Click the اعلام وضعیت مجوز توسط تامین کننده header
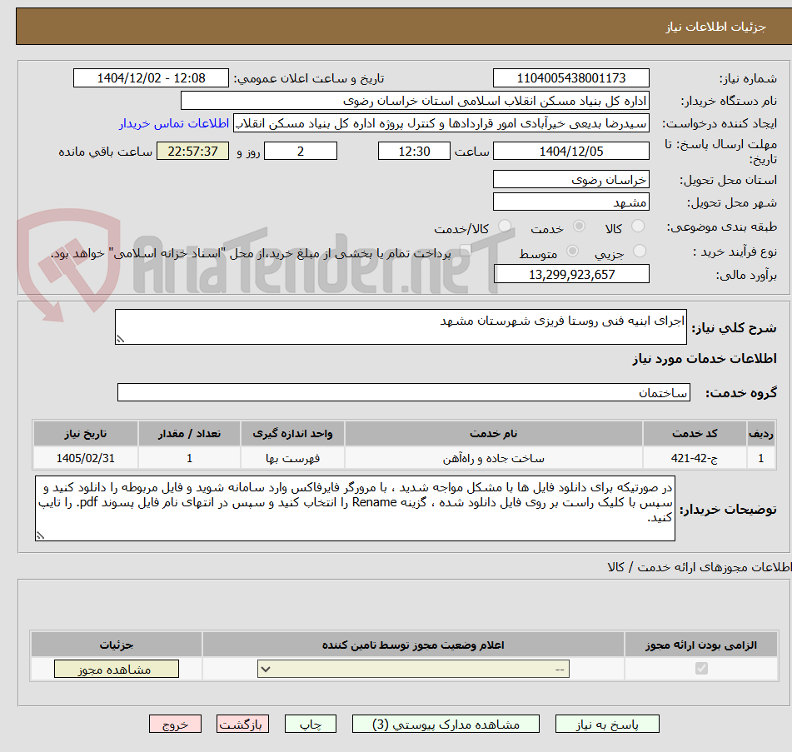 coord(413,645)
